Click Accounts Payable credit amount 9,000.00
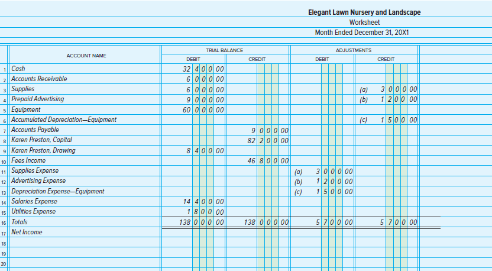Screen dimensions: 492x271 270,130
